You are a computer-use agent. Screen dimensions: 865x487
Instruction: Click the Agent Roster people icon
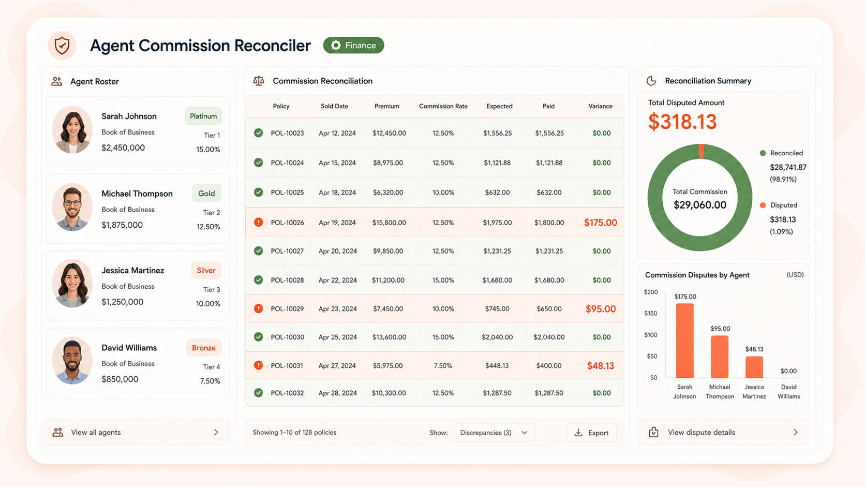pos(56,81)
